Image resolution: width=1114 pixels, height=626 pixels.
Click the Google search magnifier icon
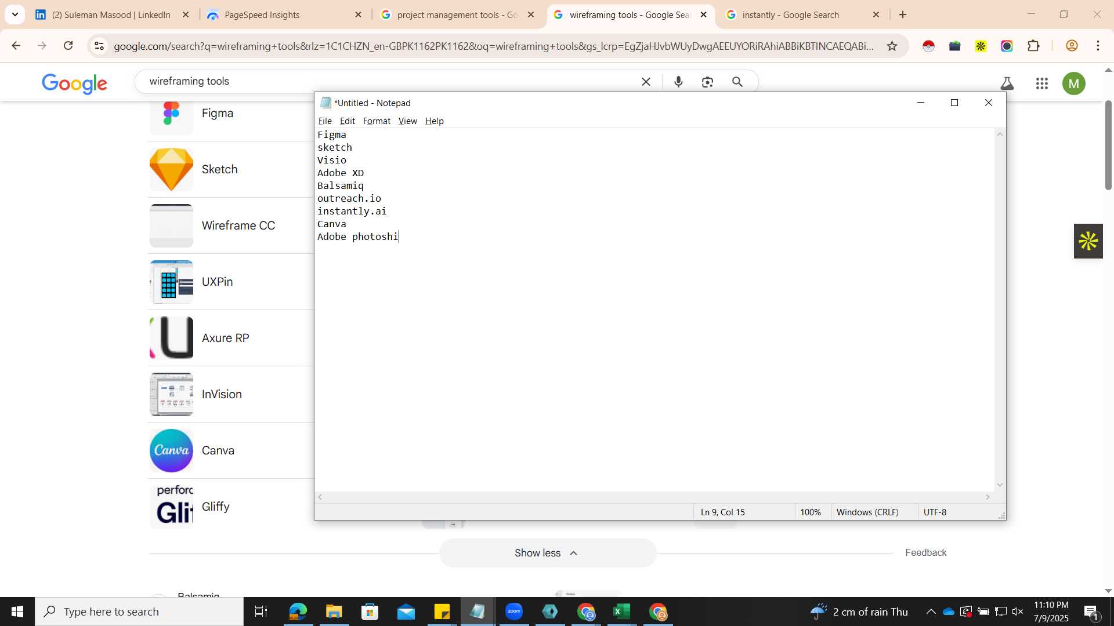[737, 82]
